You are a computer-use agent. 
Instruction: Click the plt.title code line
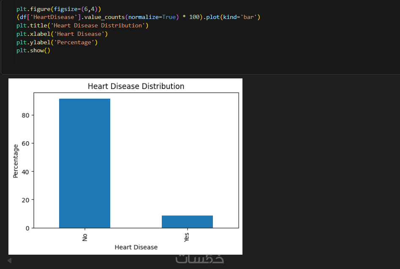click(x=82, y=25)
